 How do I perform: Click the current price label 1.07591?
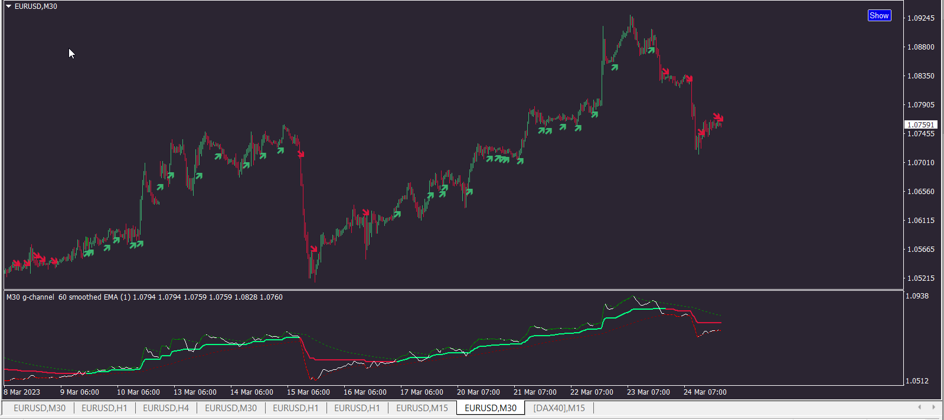click(921, 124)
